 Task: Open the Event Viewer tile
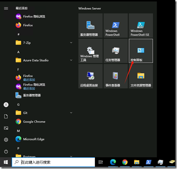tap(116, 76)
